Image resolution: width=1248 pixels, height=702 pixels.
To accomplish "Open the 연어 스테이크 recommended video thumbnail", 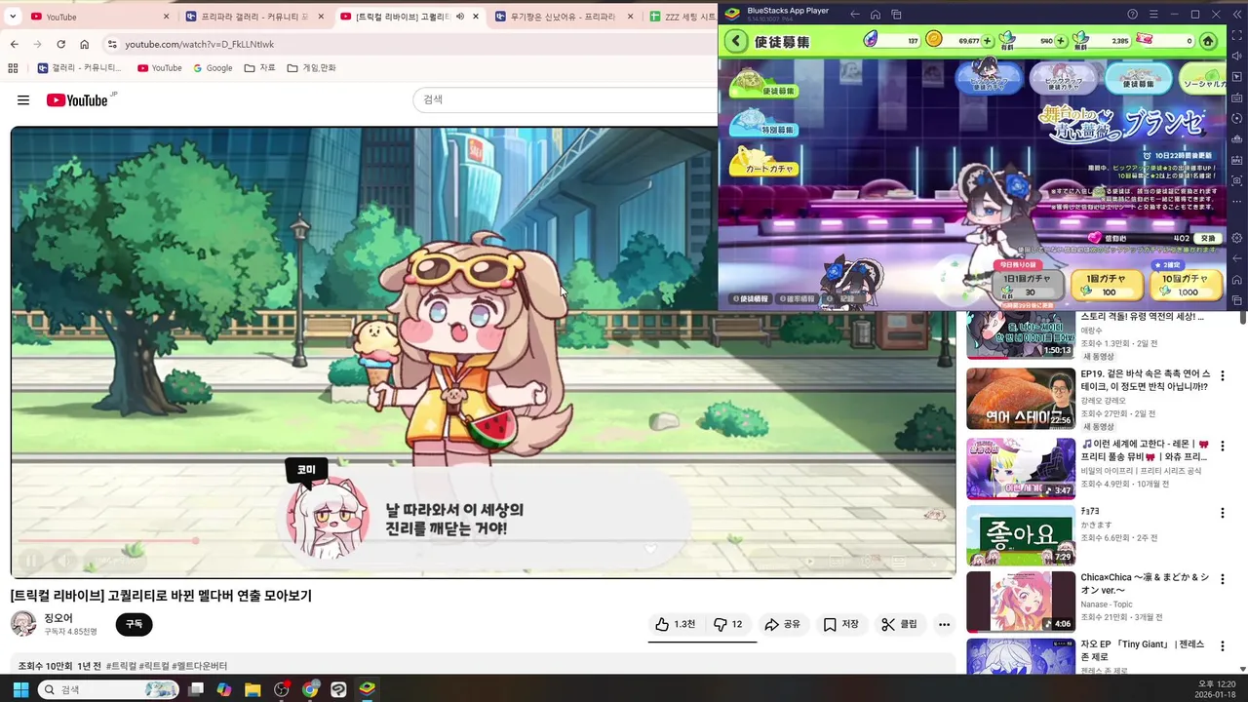I will 1021,398.
